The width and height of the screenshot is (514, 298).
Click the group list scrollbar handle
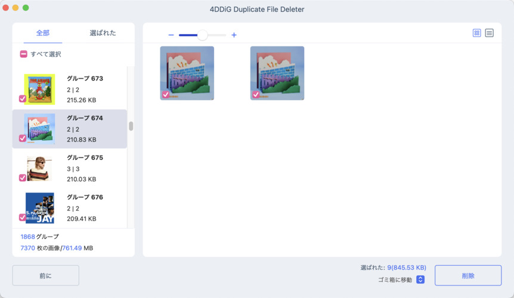131,126
